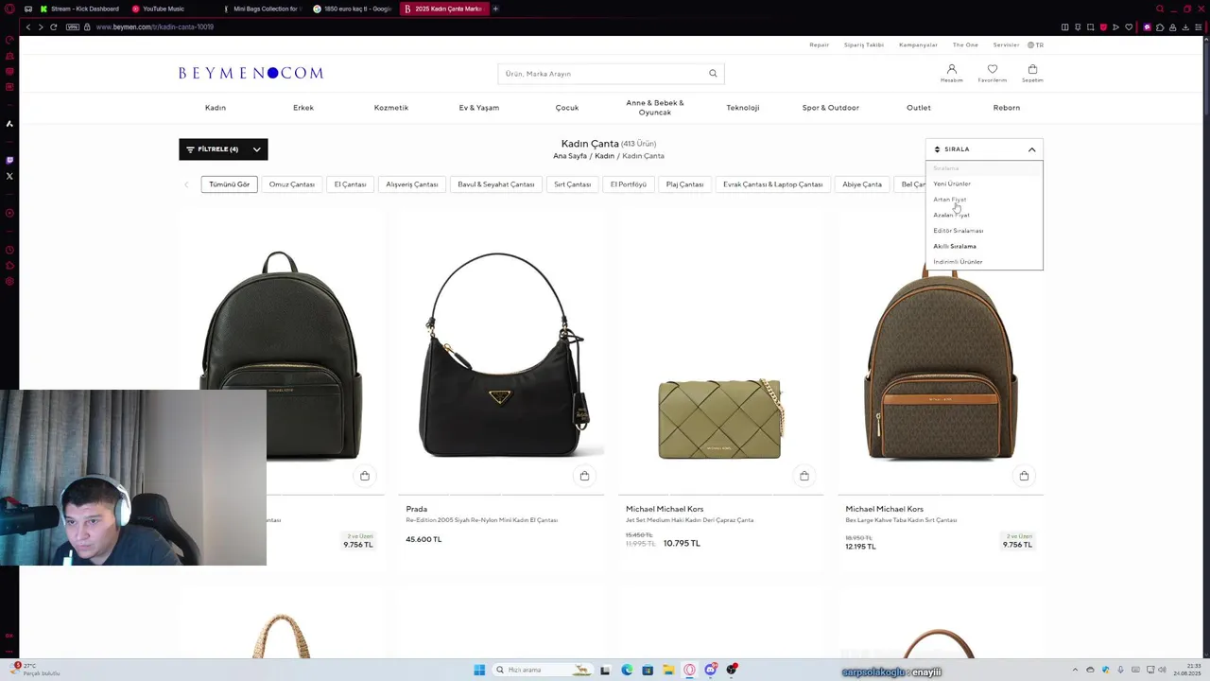Filter by Omuz Çantası chip
The height and width of the screenshot is (681, 1210).
[292, 184]
